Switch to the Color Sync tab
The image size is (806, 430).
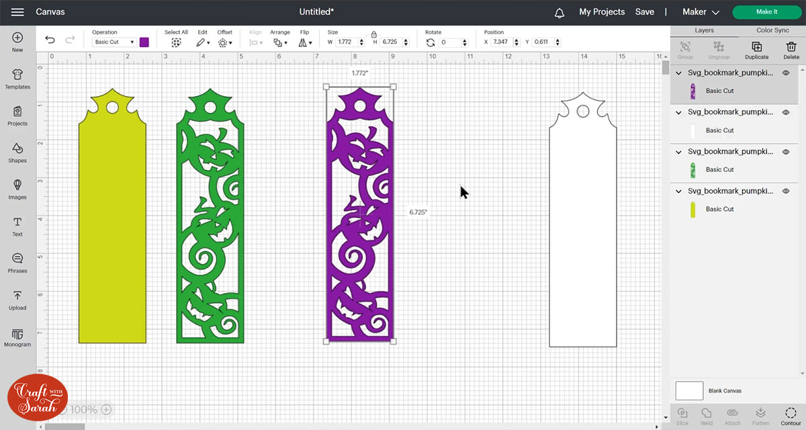772,30
